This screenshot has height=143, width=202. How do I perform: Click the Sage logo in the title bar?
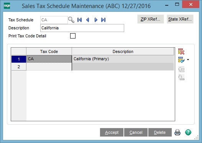click(7, 6)
